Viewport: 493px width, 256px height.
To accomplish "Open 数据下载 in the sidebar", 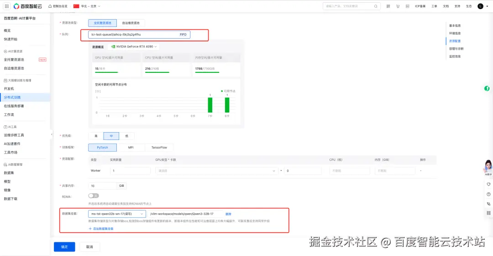I will tap(10, 199).
